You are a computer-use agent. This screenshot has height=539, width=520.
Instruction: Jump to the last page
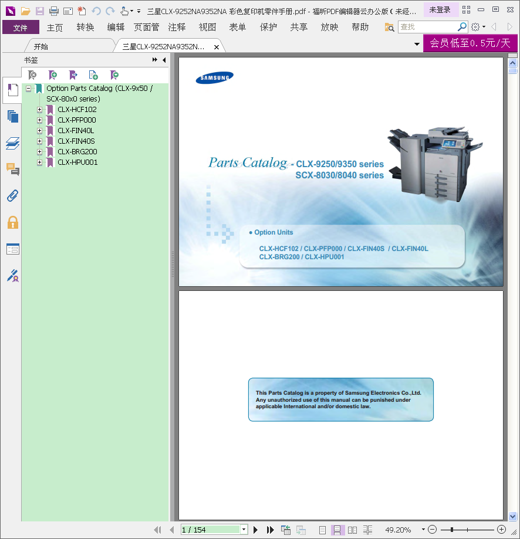pyautogui.click(x=271, y=530)
